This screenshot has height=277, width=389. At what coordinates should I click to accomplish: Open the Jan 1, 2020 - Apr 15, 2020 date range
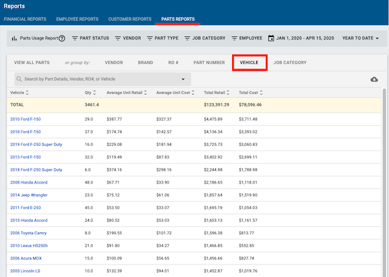(x=305, y=38)
